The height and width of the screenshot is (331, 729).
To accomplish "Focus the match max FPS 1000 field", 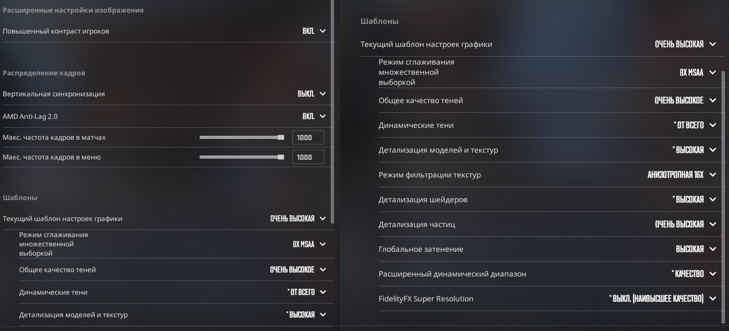I will coord(308,138).
